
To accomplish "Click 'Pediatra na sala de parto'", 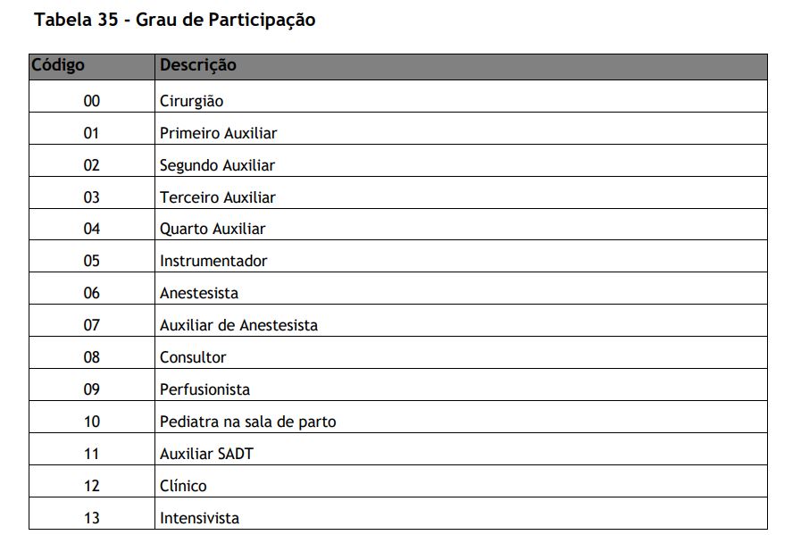I will 247,422.
